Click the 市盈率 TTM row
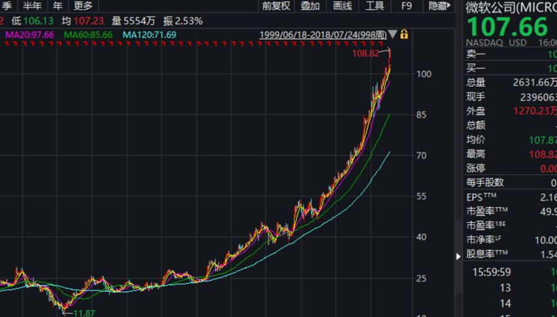This screenshot has height=317, width=557. 511,211
